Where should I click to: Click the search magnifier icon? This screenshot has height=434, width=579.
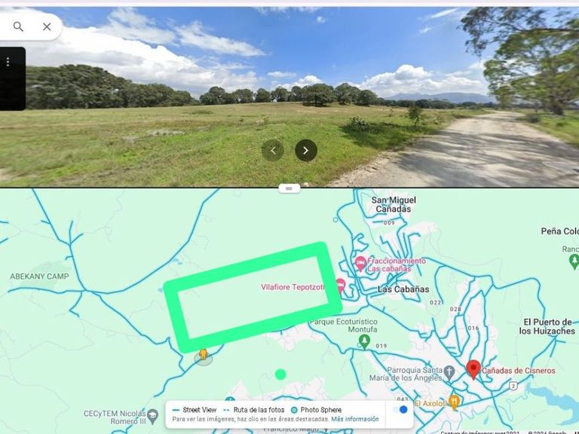pos(18,26)
